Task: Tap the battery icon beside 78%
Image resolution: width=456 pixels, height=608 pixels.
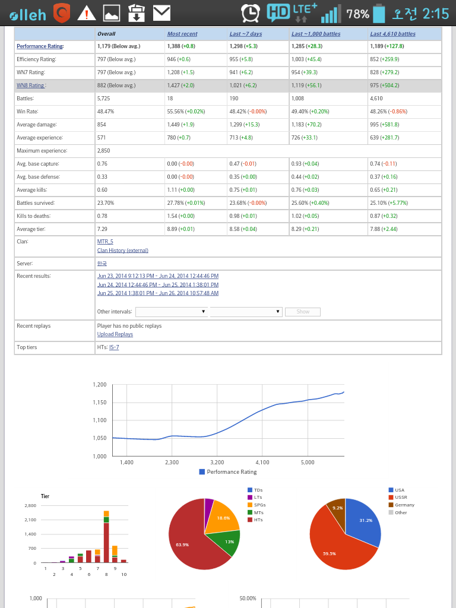Action: click(x=379, y=13)
